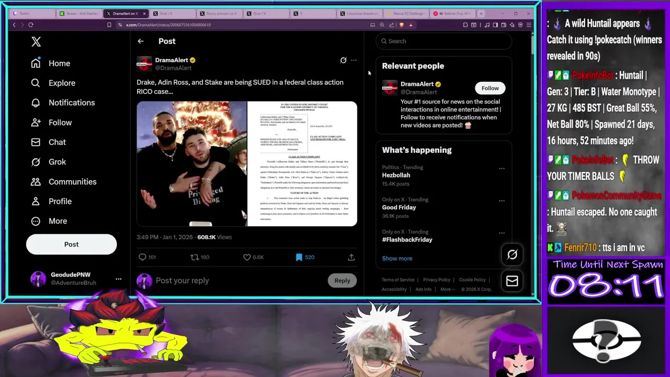This screenshot has width=670, height=377.
Task: Open Accessibility footer link
Action: (x=394, y=289)
